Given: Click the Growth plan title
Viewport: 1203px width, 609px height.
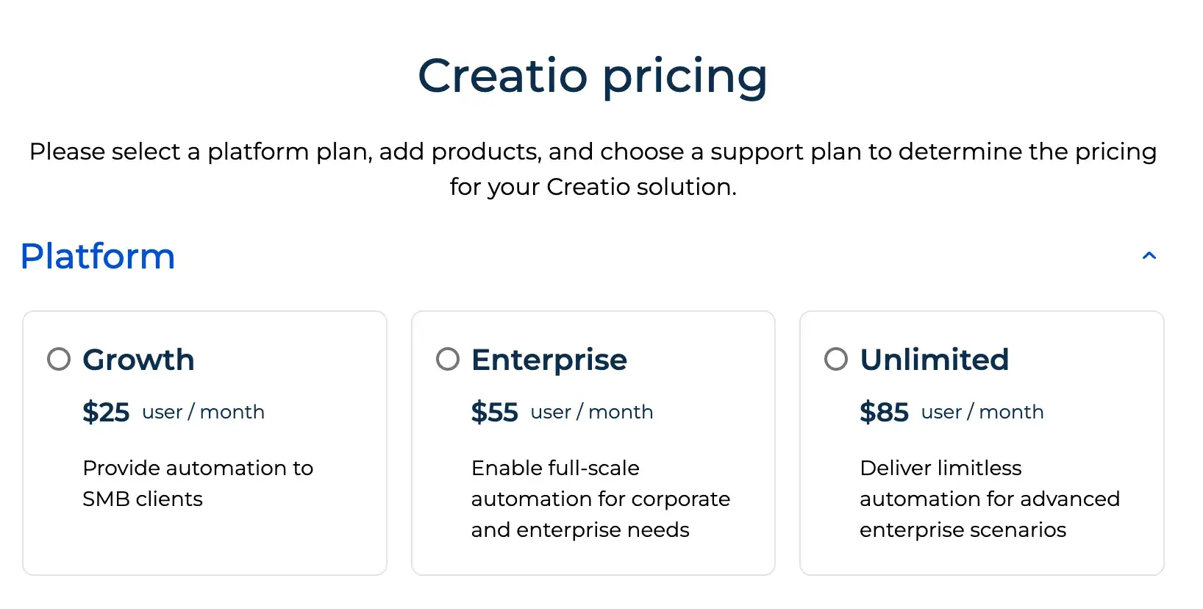Looking at the screenshot, I should [139, 359].
